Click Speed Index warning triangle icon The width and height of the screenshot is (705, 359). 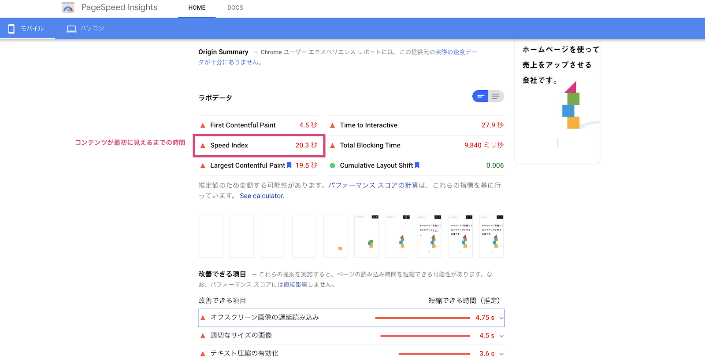tap(203, 146)
